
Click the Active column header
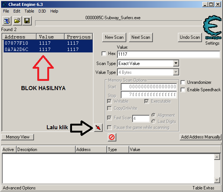(9, 150)
